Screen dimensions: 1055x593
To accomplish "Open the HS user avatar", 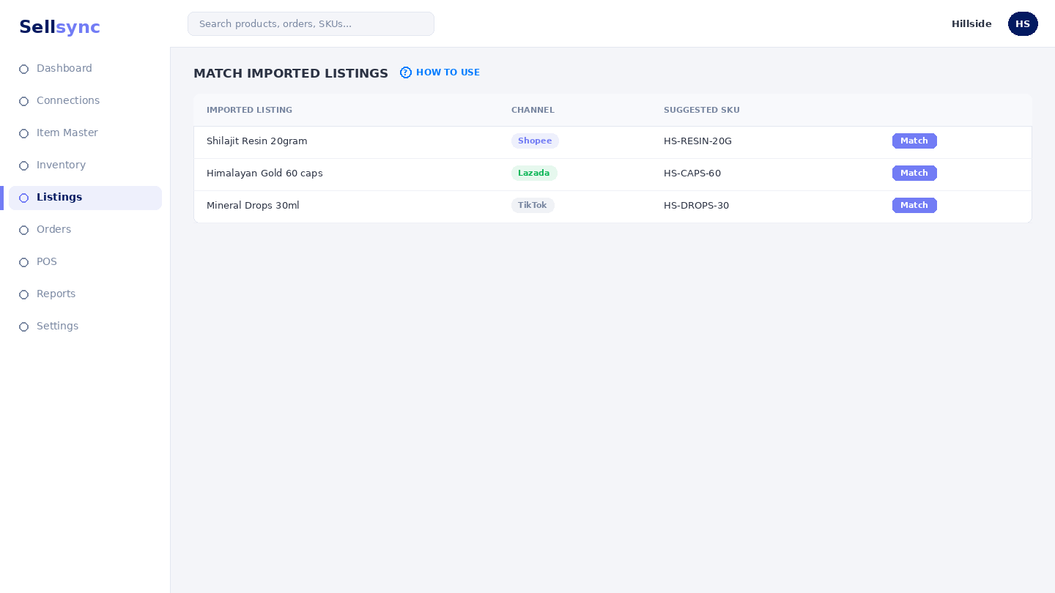I will coord(1023,23).
